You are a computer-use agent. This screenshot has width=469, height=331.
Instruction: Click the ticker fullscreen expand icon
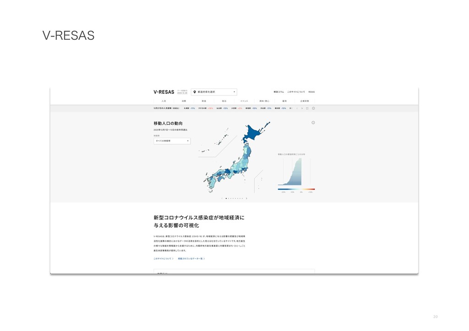[x=307, y=108]
